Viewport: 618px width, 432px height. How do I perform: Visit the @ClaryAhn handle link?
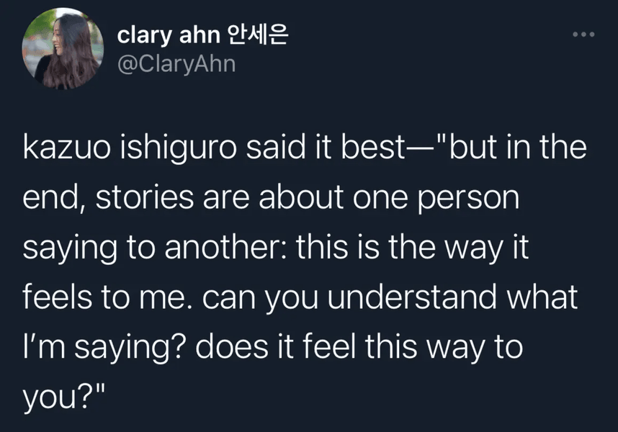176,64
